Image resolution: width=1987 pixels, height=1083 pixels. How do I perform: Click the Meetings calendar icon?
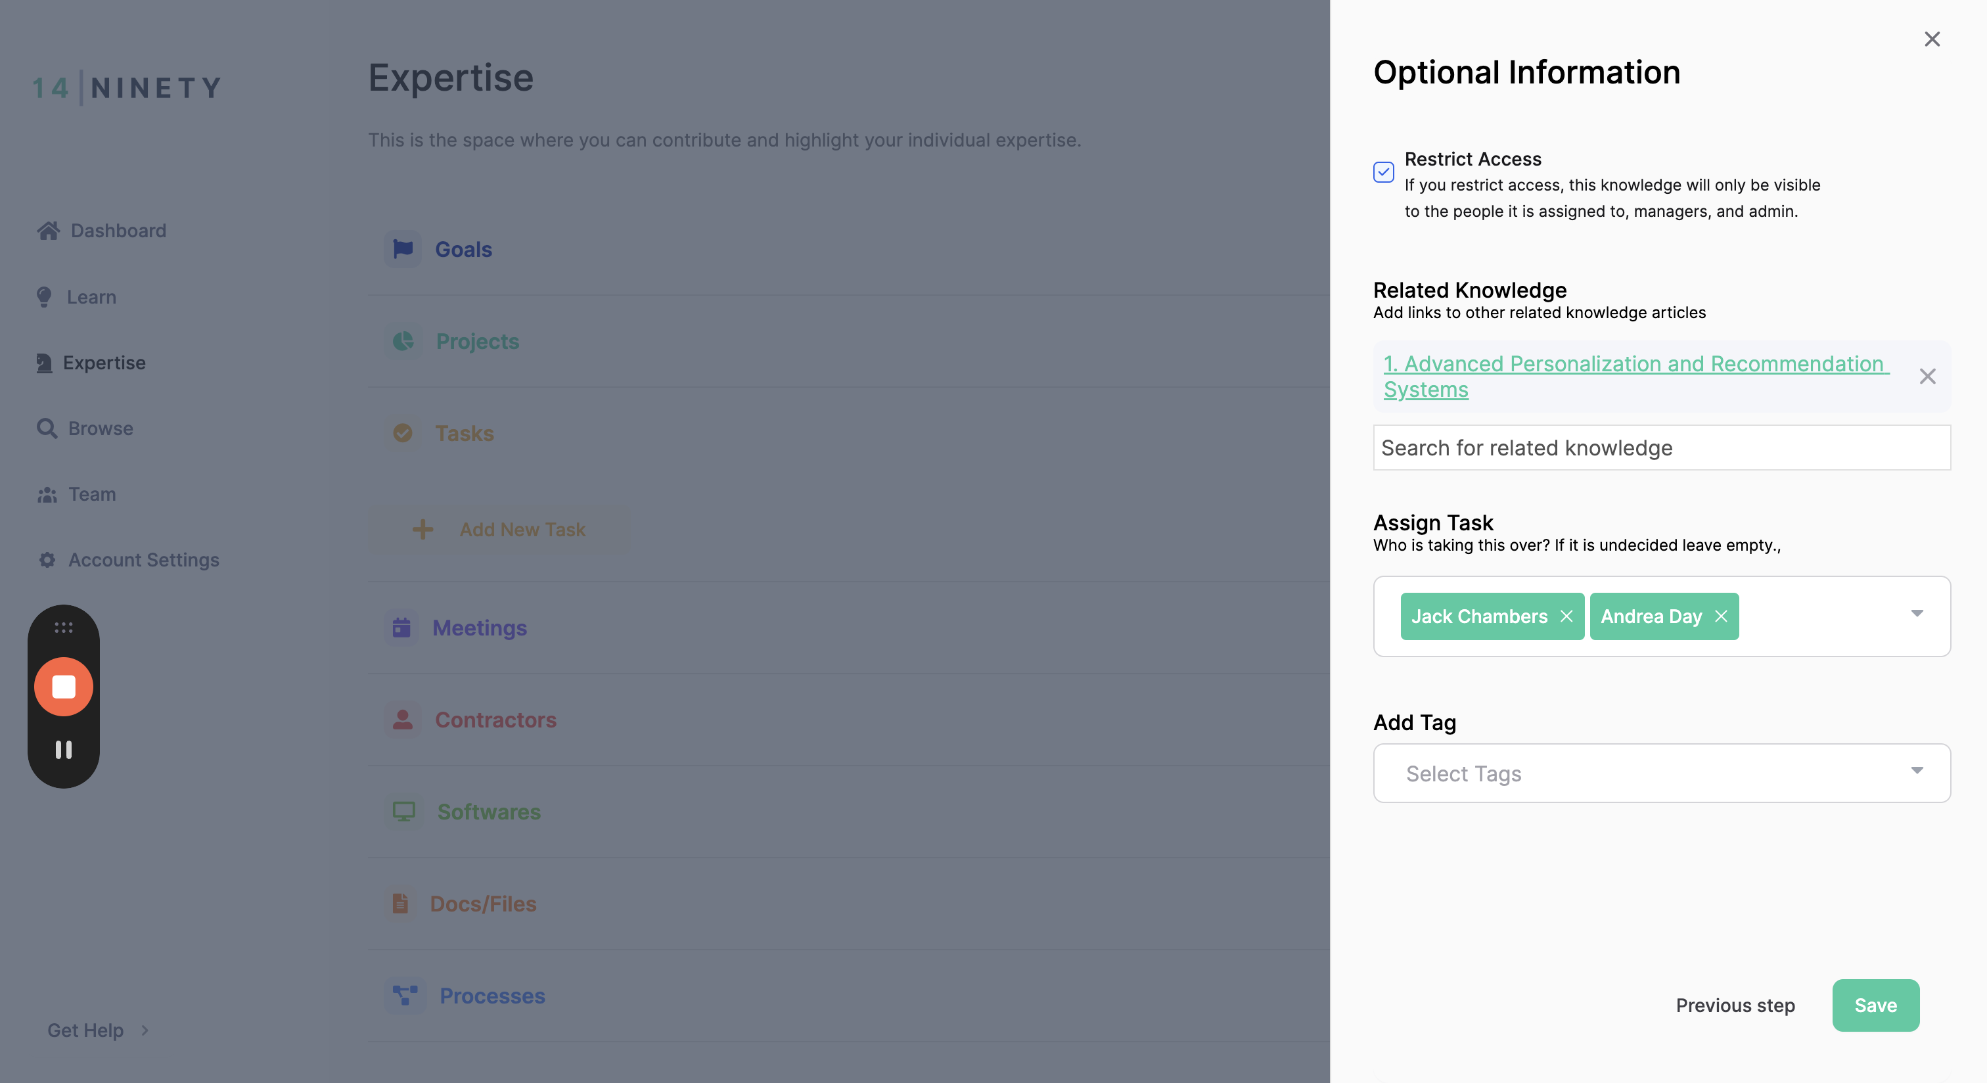click(402, 627)
